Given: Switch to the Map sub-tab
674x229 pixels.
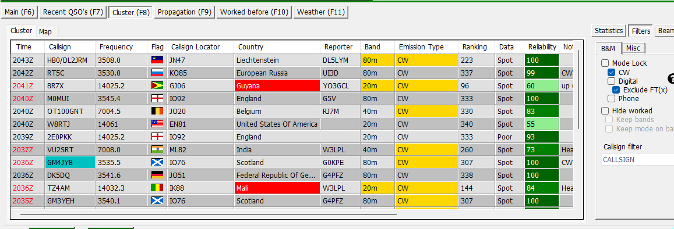Looking at the screenshot, I should [45, 32].
